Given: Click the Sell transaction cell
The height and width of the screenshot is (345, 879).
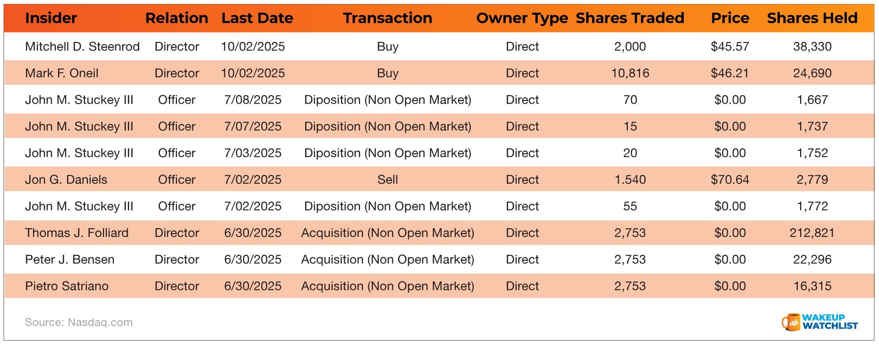Looking at the screenshot, I should (x=387, y=180).
